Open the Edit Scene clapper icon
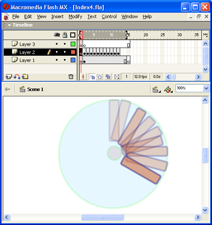The image size is (212, 225). pyautogui.click(x=156, y=90)
